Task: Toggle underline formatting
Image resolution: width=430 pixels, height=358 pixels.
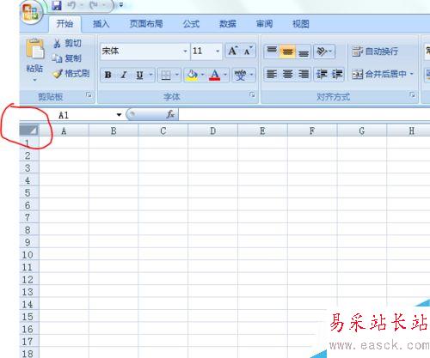Action: 139,75
